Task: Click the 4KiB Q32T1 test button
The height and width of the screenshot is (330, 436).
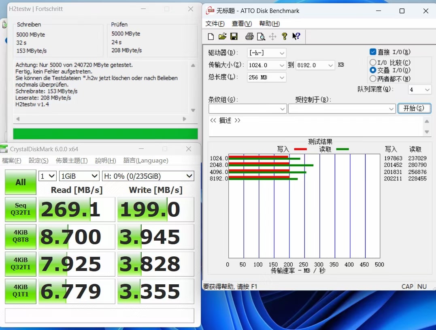Action: (x=21, y=264)
